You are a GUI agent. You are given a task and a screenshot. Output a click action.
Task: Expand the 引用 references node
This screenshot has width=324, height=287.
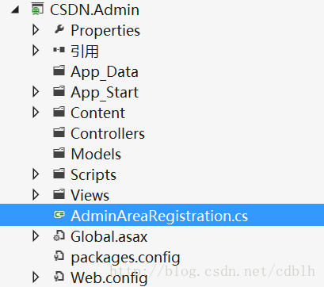(36, 50)
